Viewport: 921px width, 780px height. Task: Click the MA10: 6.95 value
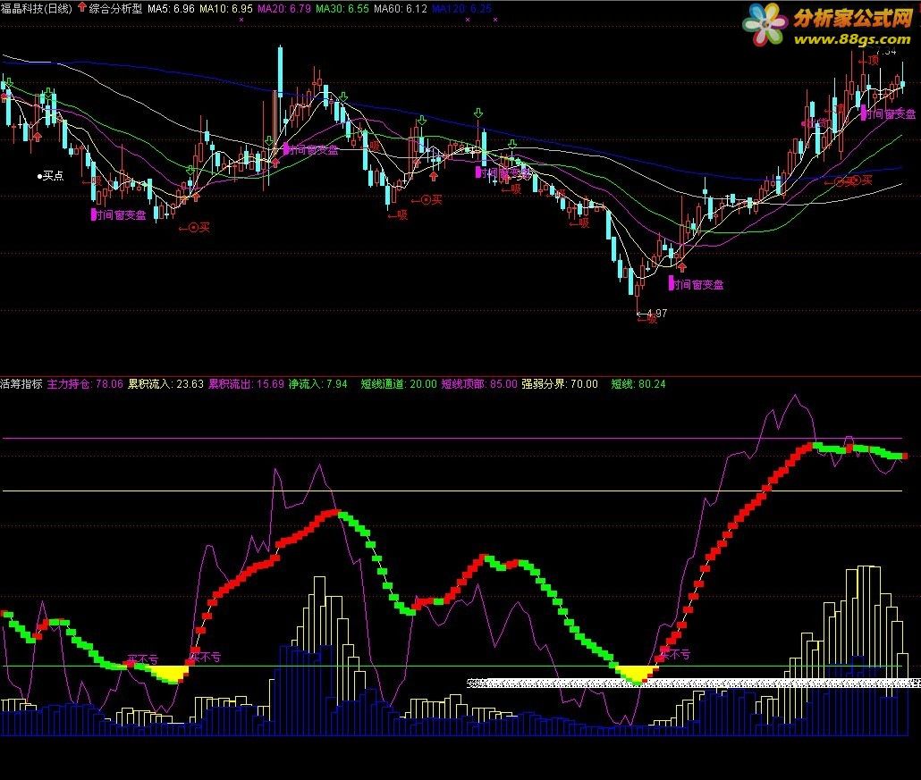tap(226, 9)
